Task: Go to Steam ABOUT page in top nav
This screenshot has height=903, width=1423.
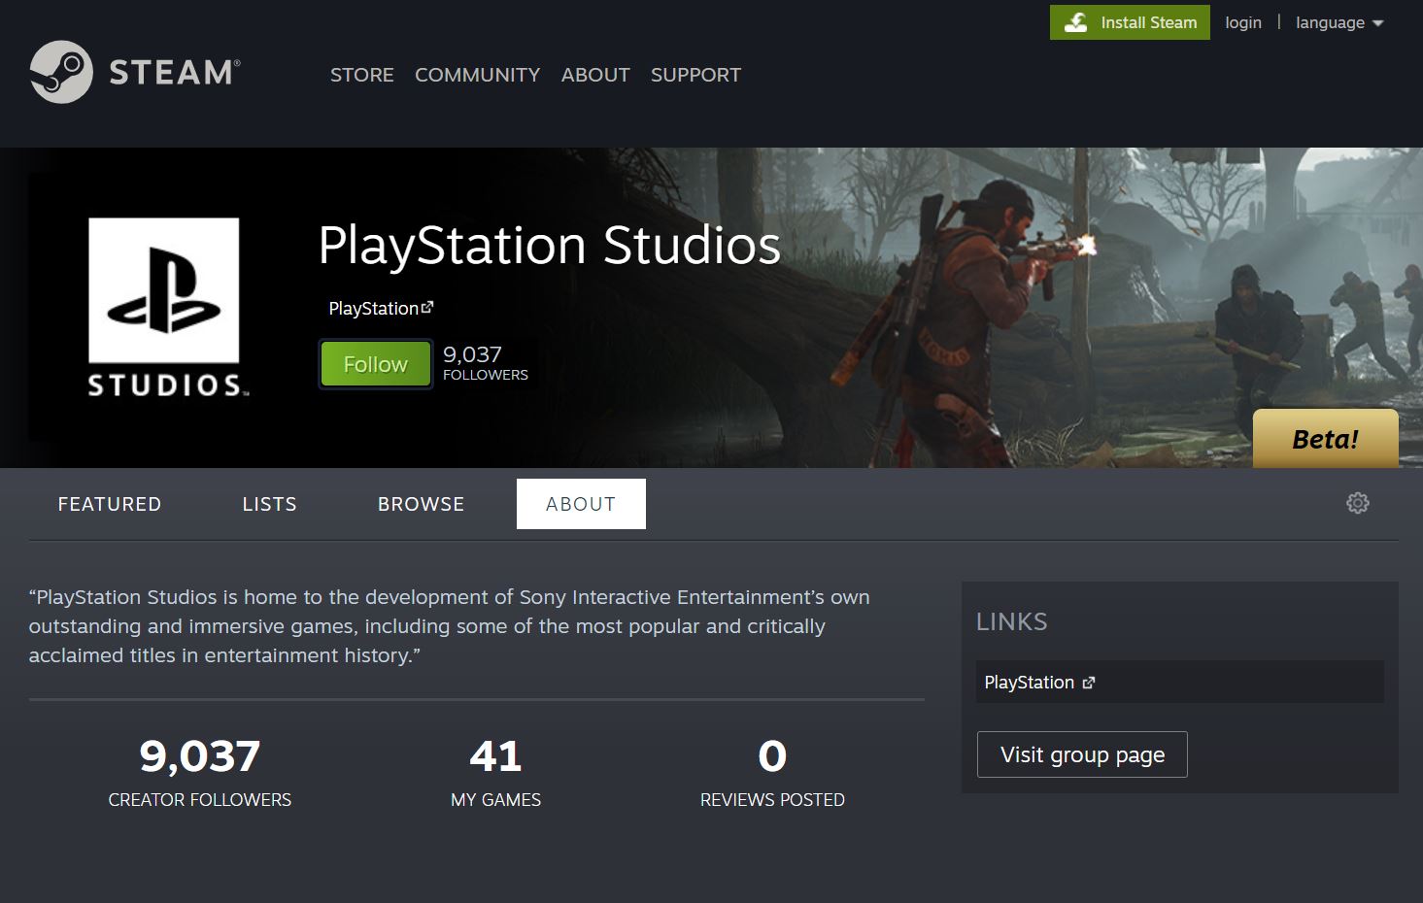Action: click(x=595, y=75)
